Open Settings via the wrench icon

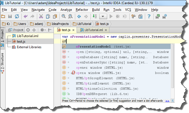(133, 16)
